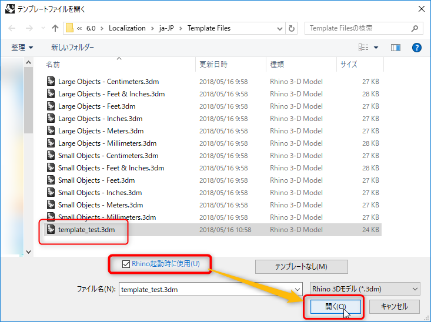Viewport: 431px width, 322px height.
Task: Click the 新しいフォルダー toolbar item
Action: coord(72,47)
